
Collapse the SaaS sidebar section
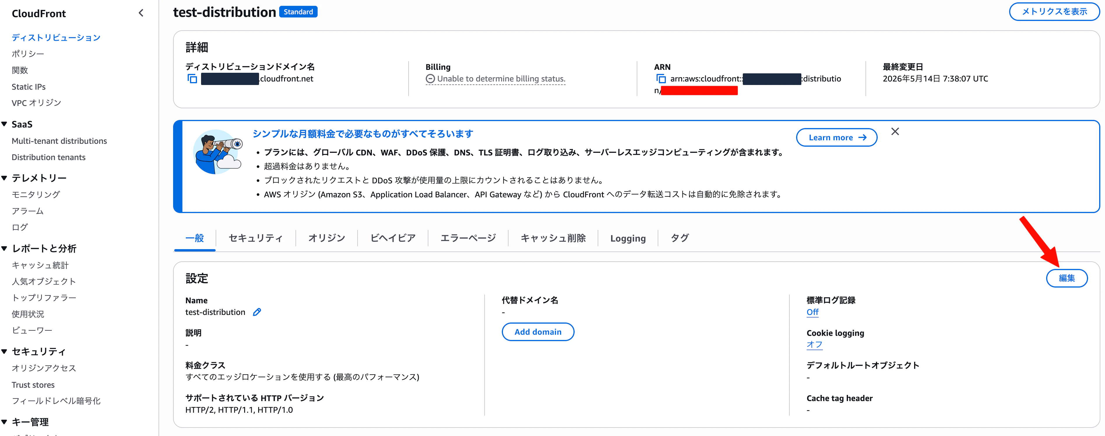tap(4, 124)
